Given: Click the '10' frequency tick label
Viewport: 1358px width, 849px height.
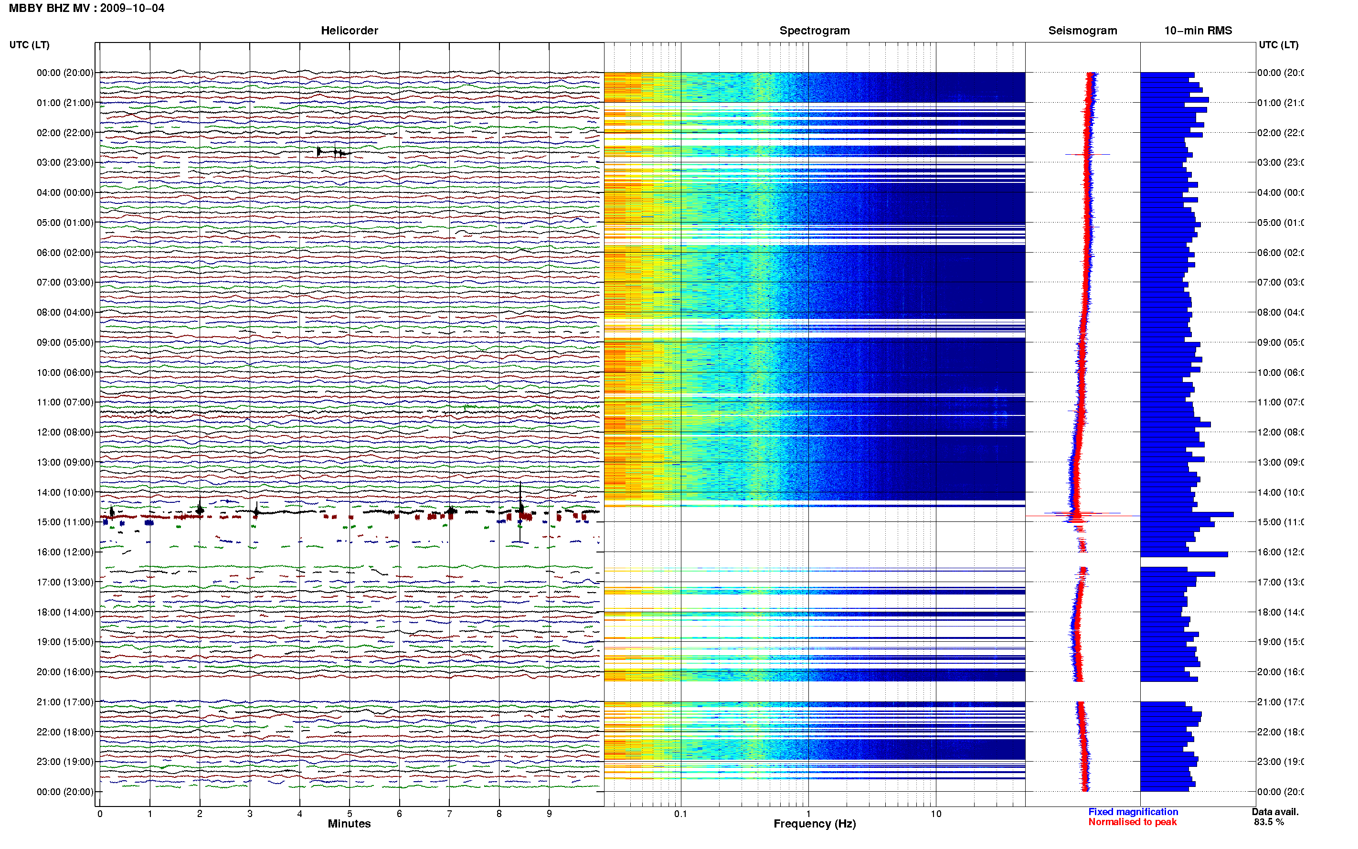Looking at the screenshot, I should click(935, 814).
